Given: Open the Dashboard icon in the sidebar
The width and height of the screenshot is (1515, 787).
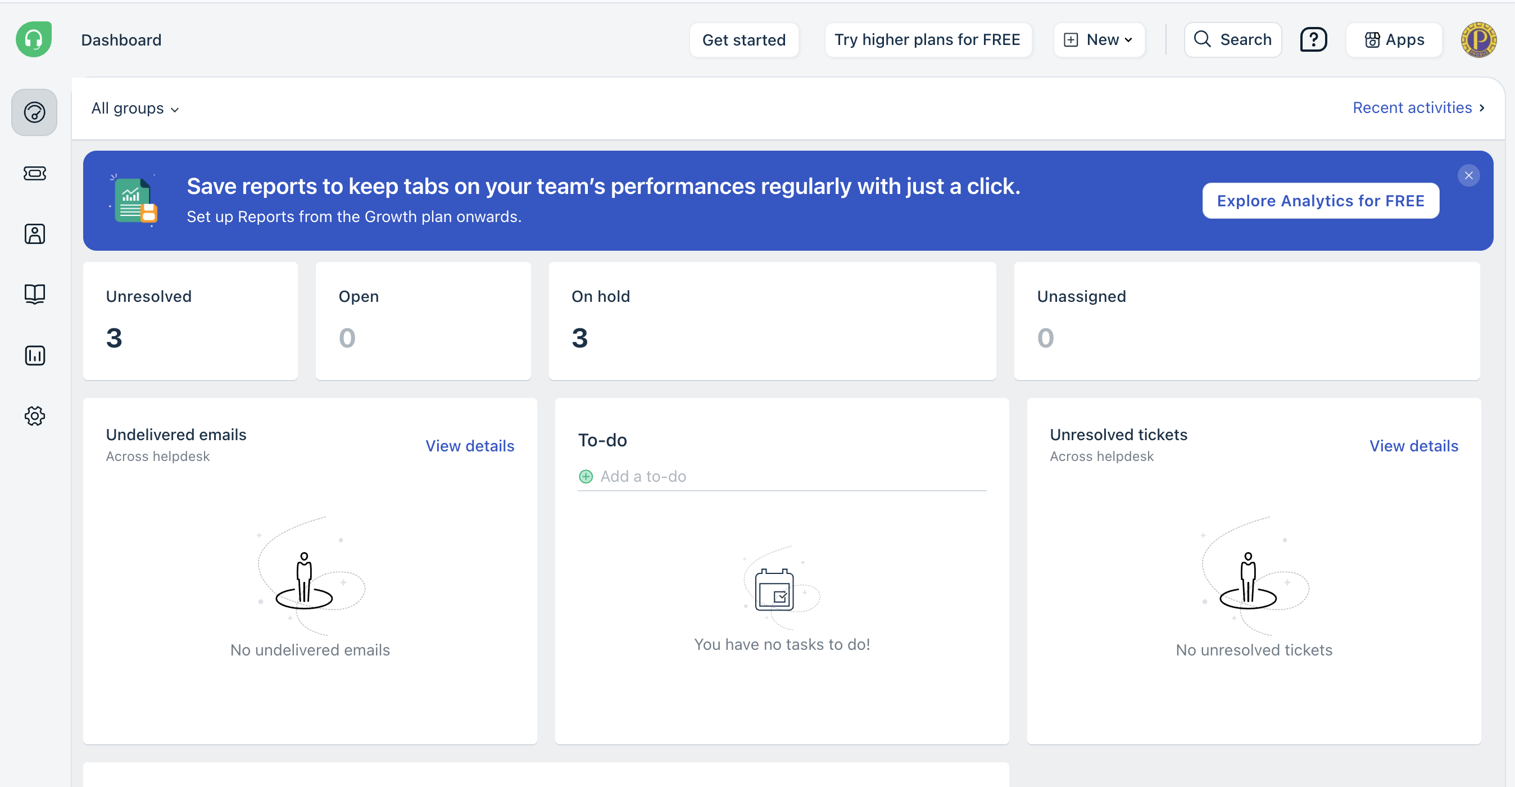Looking at the screenshot, I should click(34, 112).
